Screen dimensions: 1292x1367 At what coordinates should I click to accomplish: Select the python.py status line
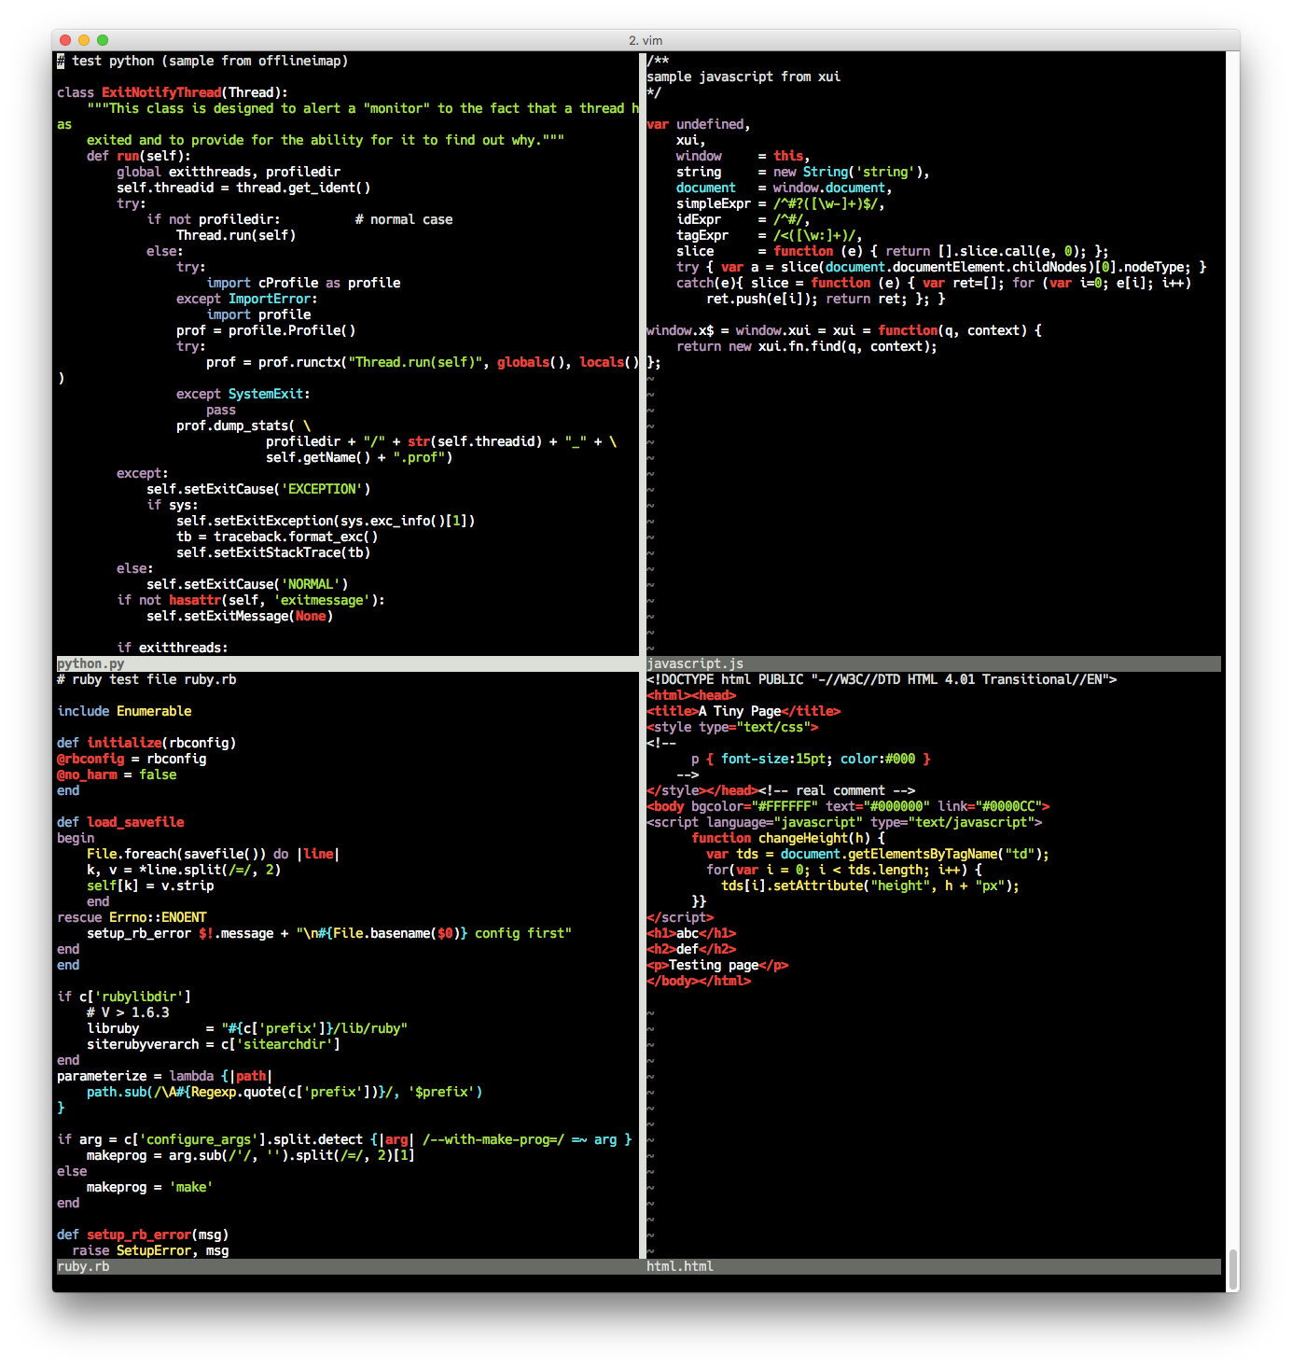click(x=347, y=663)
